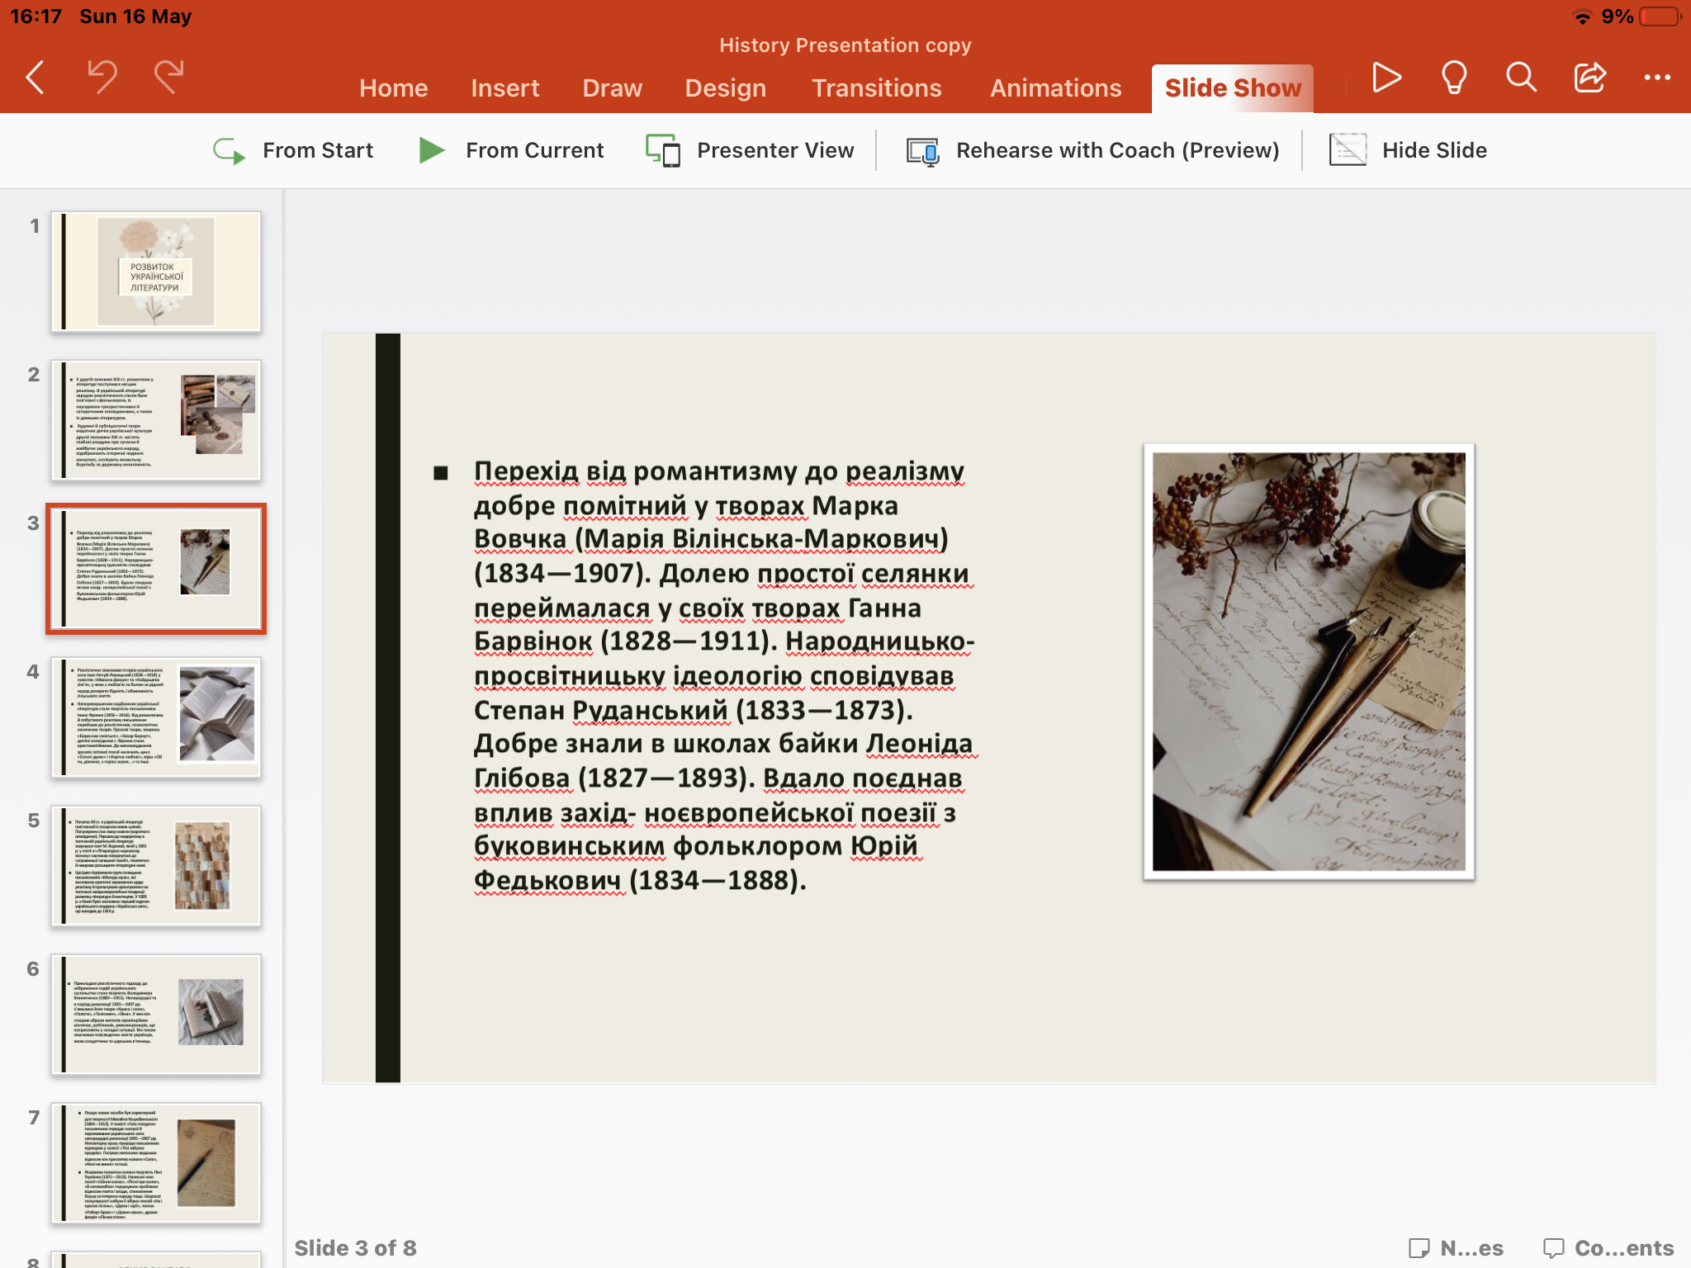Go to the Animations tab
The width and height of the screenshot is (1691, 1268).
coord(1055,88)
